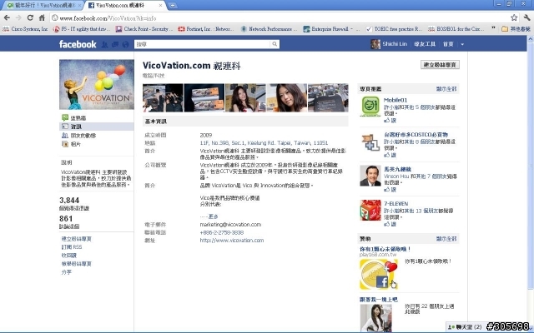Click in the Facebook search field
Image resolution: width=534 pixels, height=333 pixels.
(202, 44)
